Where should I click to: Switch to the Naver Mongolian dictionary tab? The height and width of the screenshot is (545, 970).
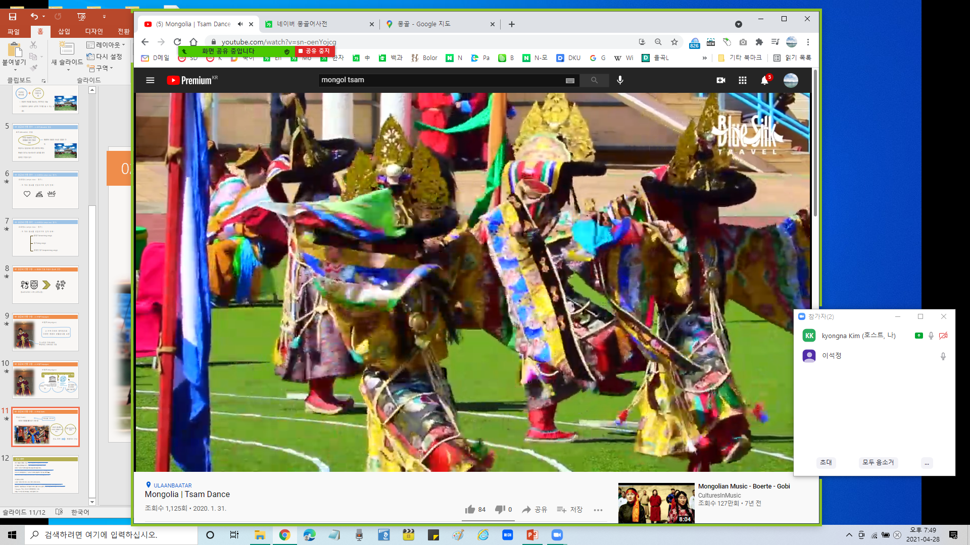(320, 24)
